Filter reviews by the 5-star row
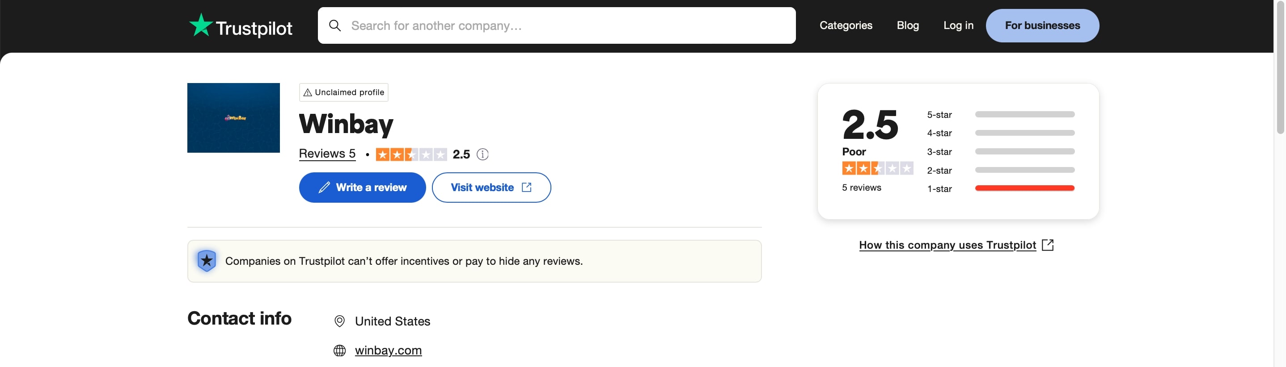 coord(1000,115)
